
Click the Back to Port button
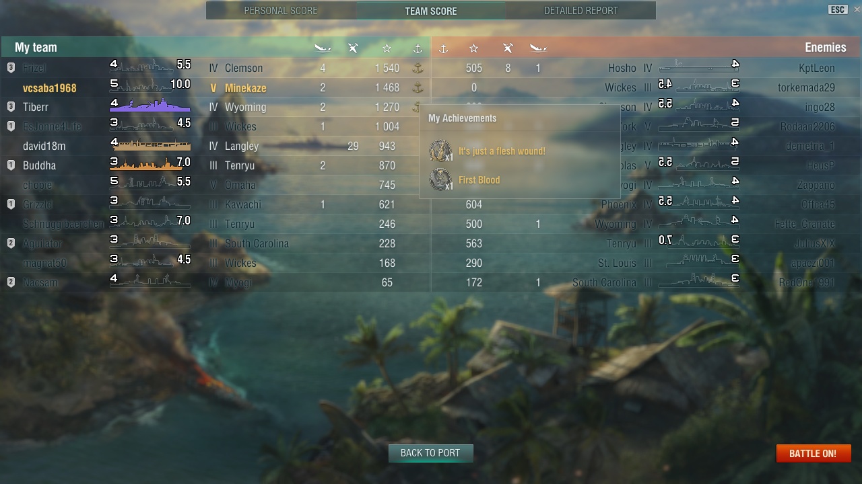tap(430, 453)
